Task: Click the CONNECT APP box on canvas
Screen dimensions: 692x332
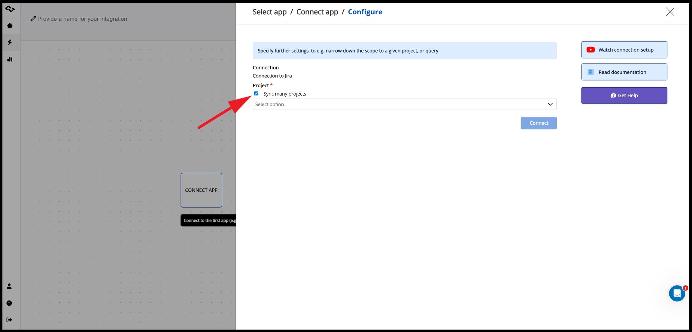Action: [201, 190]
